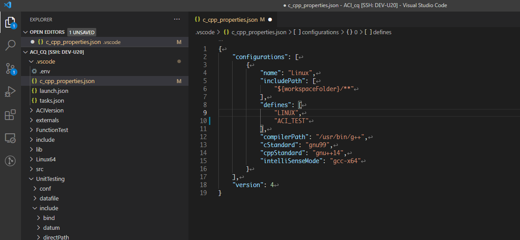Open Explorer views and more actions menu
520x240 pixels.
pyautogui.click(x=177, y=20)
